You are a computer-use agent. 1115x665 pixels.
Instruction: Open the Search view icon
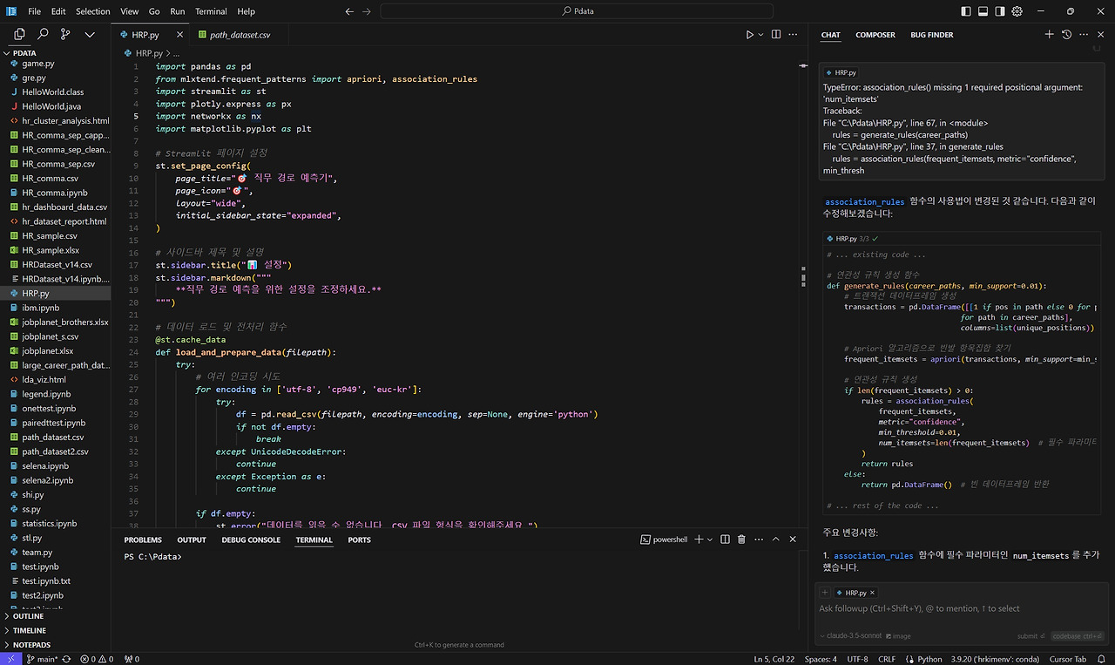point(43,35)
